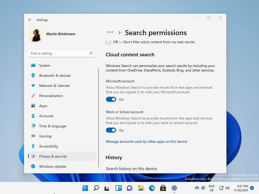Viewport: 259px width, 194px height.
Task: Select Privacy & security in sidebar
Action: click(x=62, y=156)
